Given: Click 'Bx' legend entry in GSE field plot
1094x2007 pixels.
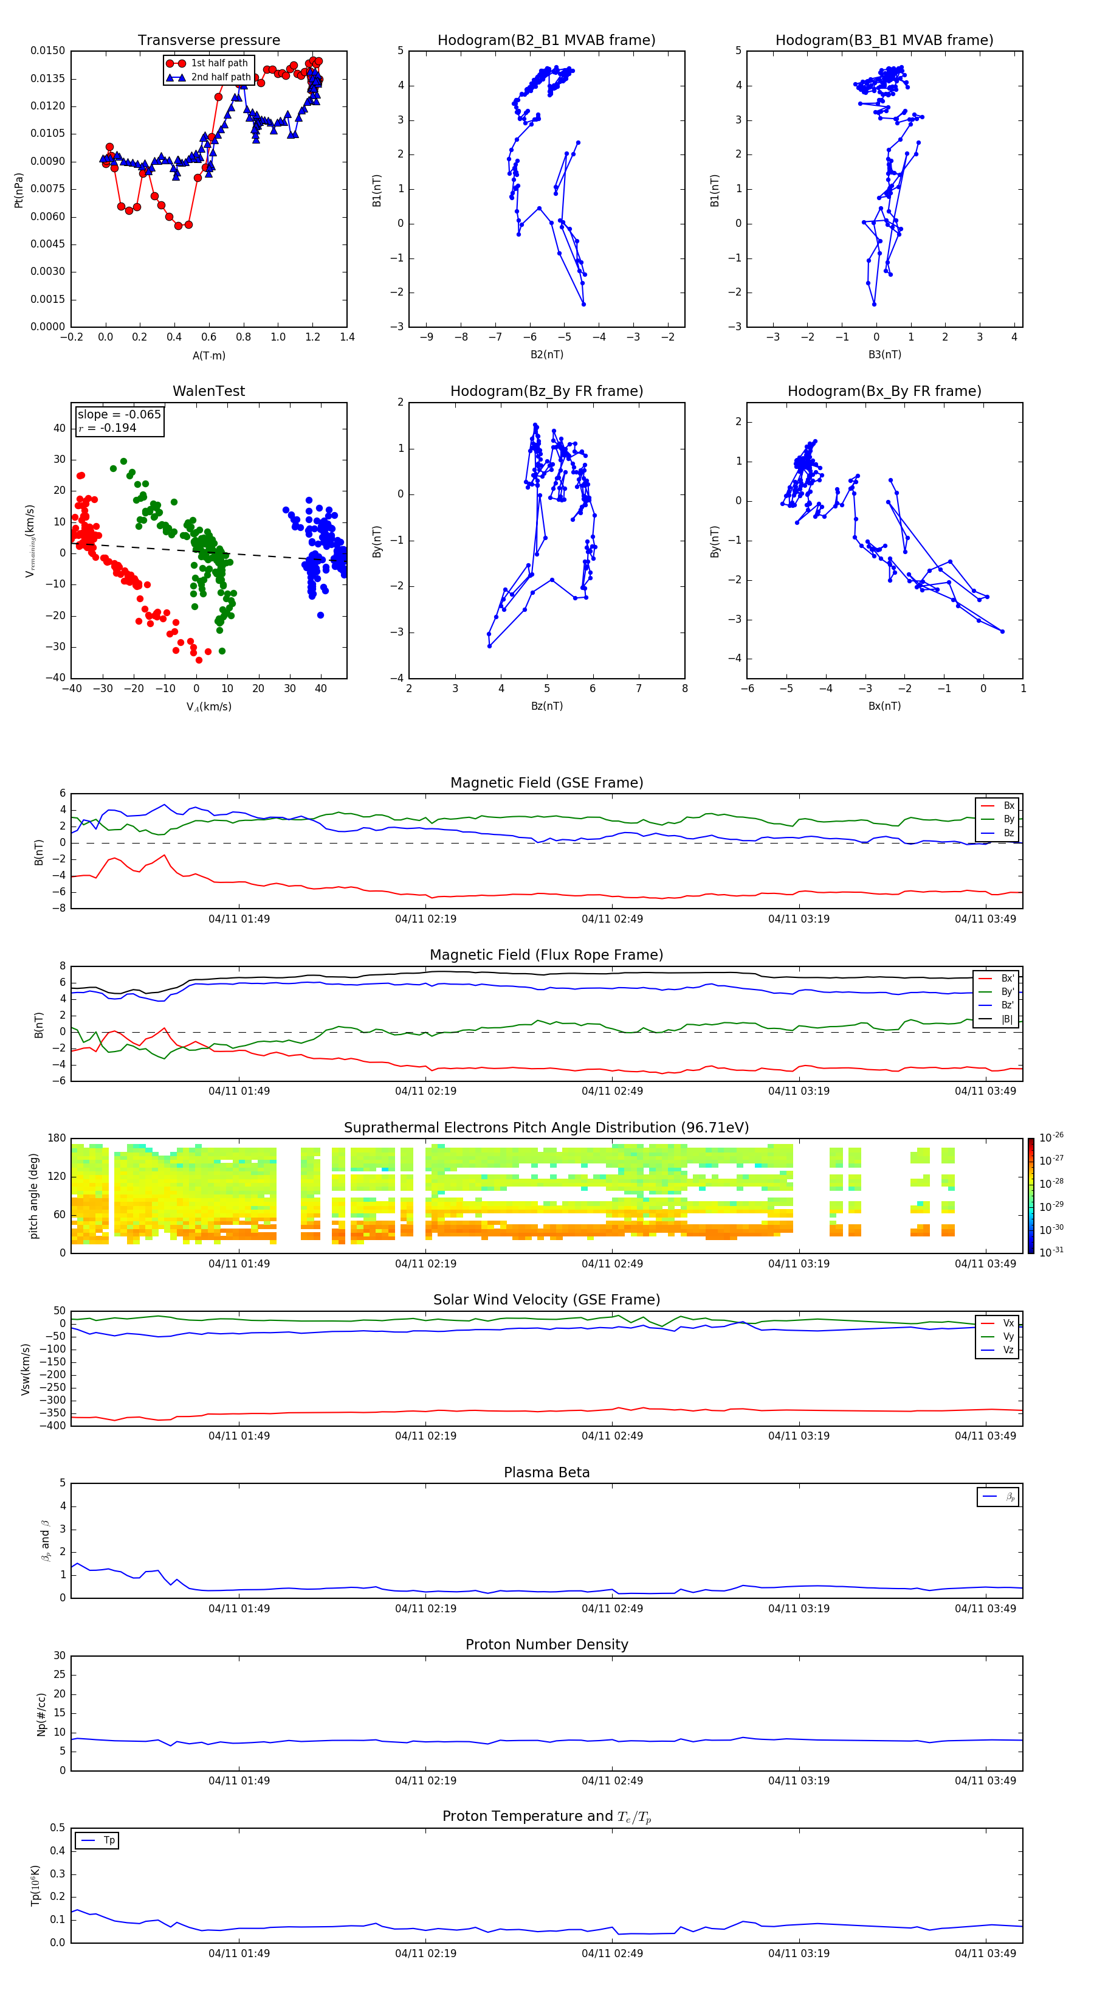Looking at the screenshot, I should click(997, 806).
